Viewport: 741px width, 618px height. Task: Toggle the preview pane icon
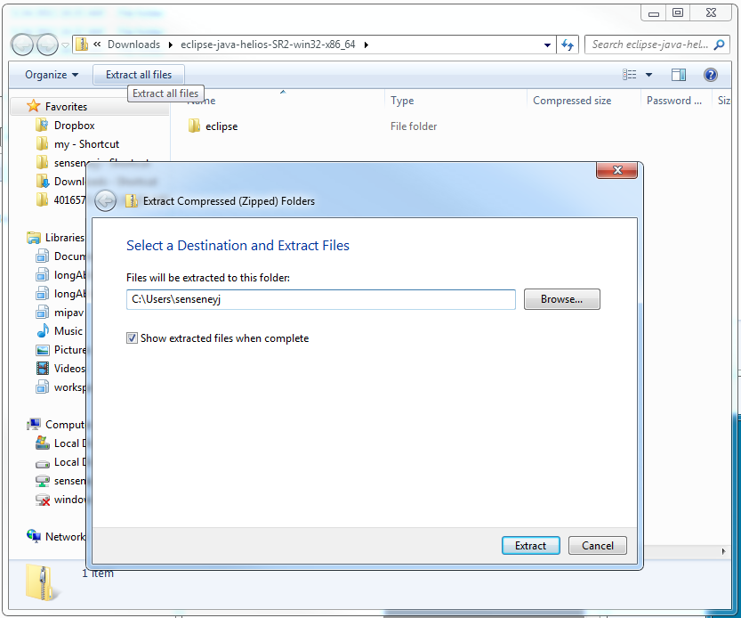click(679, 75)
